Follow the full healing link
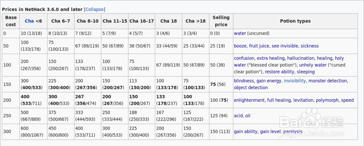This screenshot has height=146, width=364. point(279,100)
